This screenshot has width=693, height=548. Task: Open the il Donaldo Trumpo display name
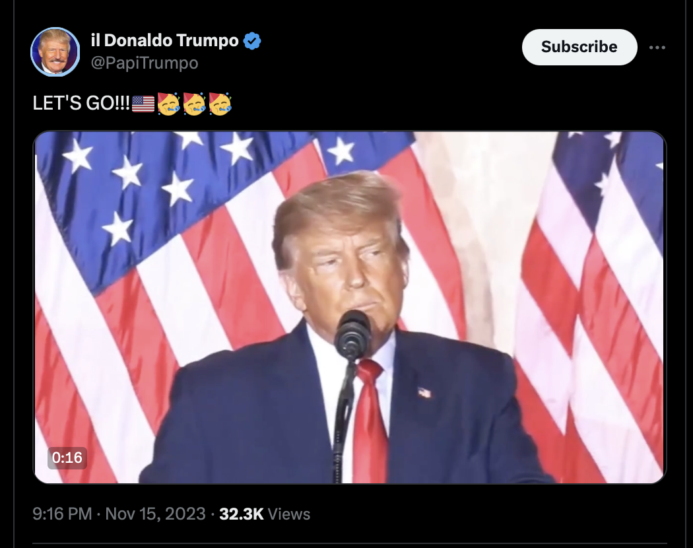(165, 41)
